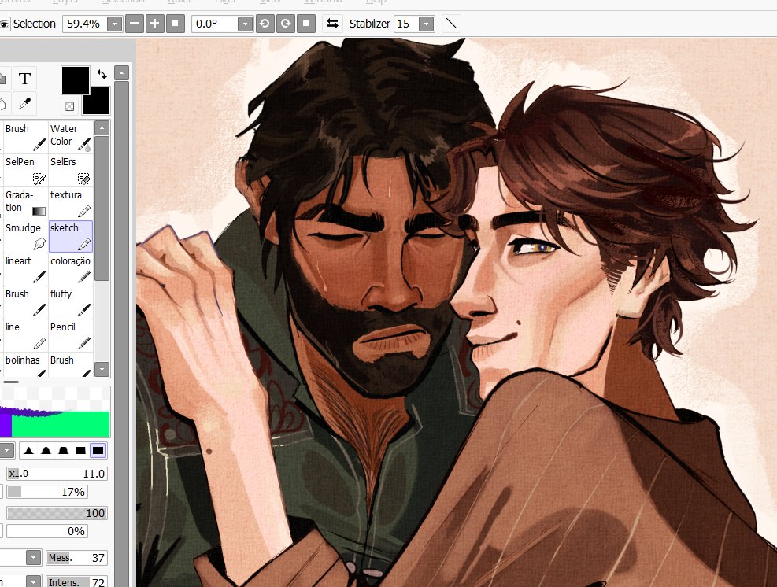The width and height of the screenshot is (777, 587).
Task: Click the tool list scroll-up arrow
Action: pos(102,127)
